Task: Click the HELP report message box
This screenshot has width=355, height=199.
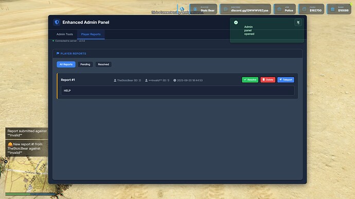Action: (x=177, y=90)
